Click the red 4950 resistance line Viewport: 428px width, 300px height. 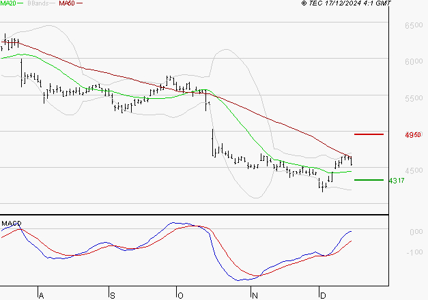[369, 134]
